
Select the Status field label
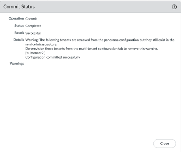coord(19,26)
